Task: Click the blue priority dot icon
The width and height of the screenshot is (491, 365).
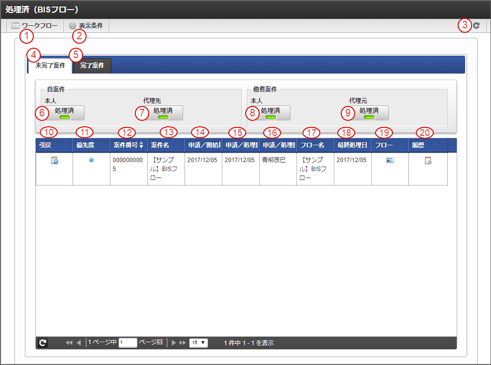Action: tap(92, 160)
